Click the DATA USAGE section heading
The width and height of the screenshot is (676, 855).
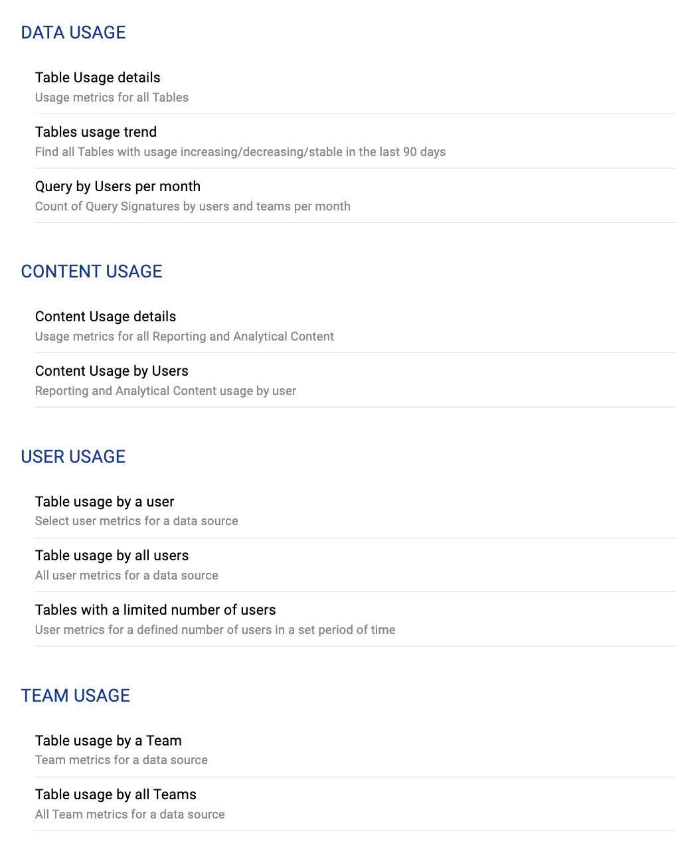click(73, 33)
